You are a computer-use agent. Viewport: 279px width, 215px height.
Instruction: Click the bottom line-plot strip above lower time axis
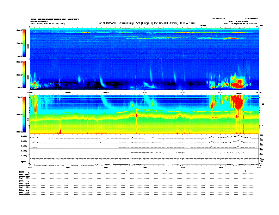[144, 163]
